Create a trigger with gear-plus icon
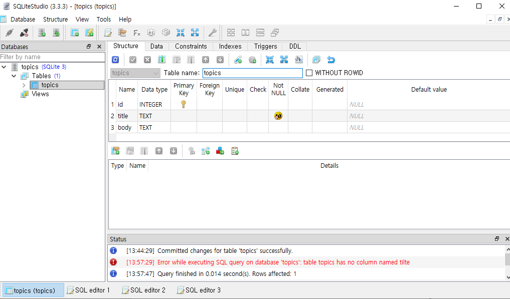The height and width of the screenshot is (299, 510). coord(252,60)
